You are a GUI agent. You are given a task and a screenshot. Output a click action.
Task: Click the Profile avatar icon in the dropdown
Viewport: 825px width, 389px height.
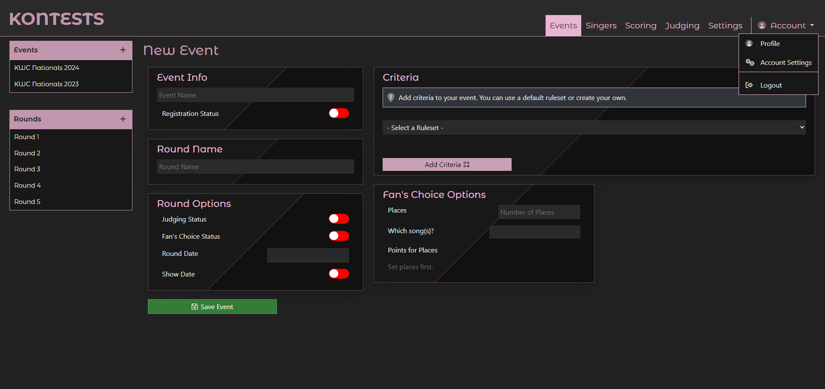tap(749, 43)
